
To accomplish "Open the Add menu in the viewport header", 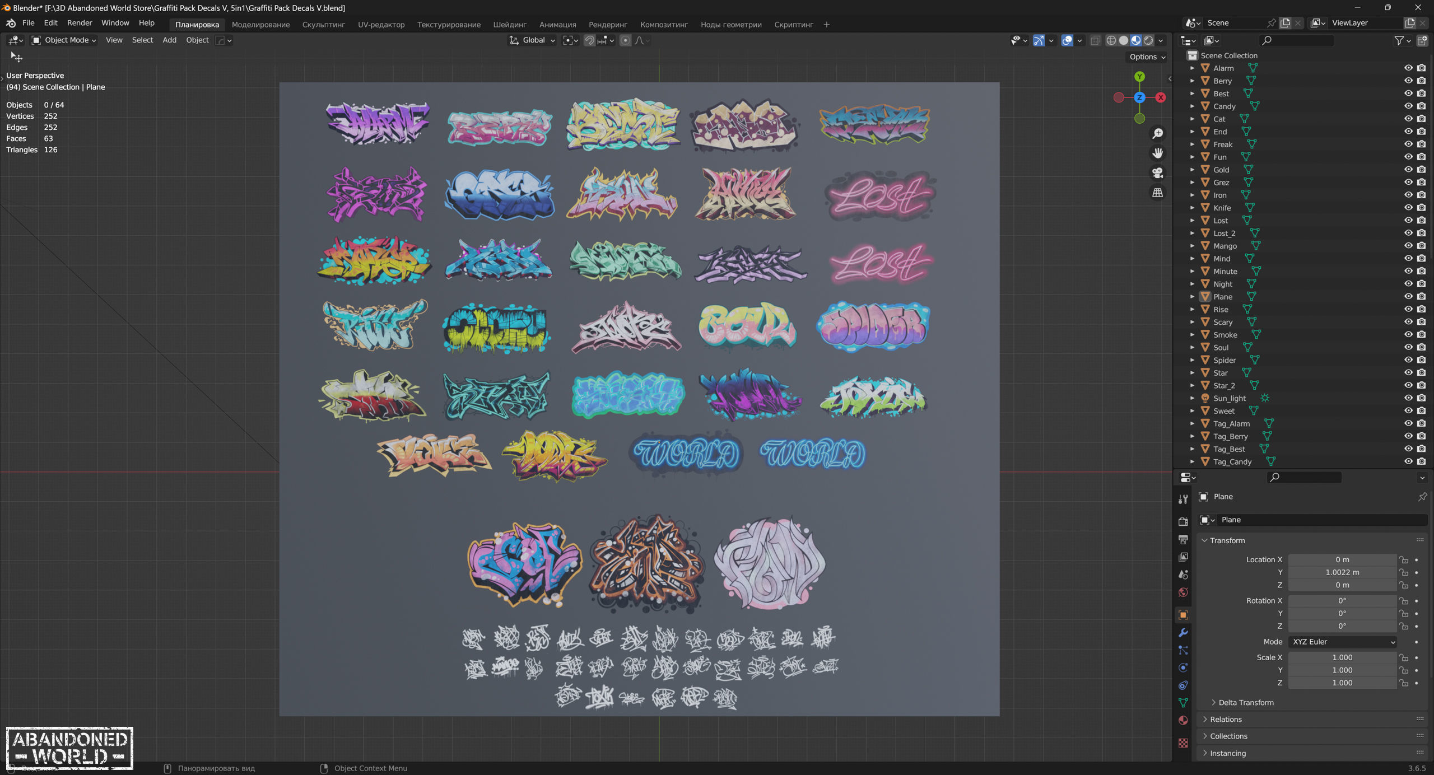I will click(x=169, y=40).
